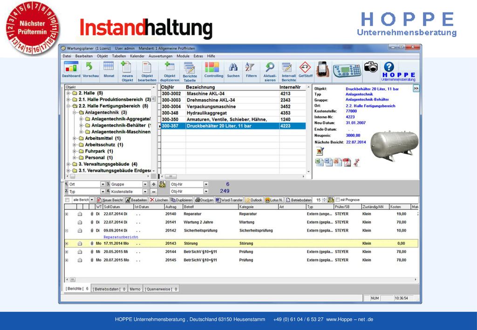477x330 pixels.
Task: Open the 'alle Berichte' dropdown arrow
Action: [x=92, y=200]
